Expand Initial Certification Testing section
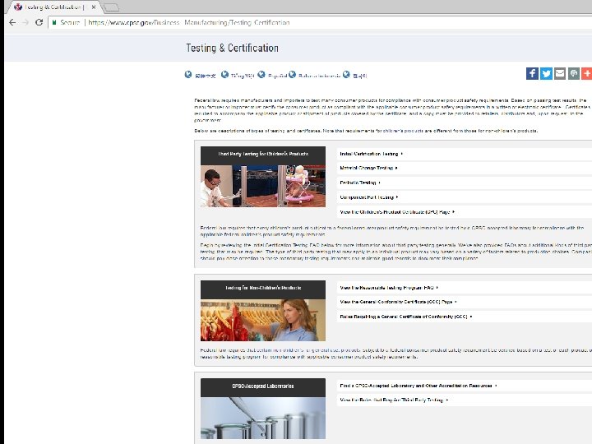The height and width of the screenshot is (444, 592). (x=465, y=154)
